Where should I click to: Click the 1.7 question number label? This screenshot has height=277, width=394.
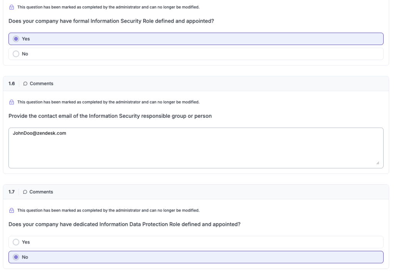[x=12, y=192]
